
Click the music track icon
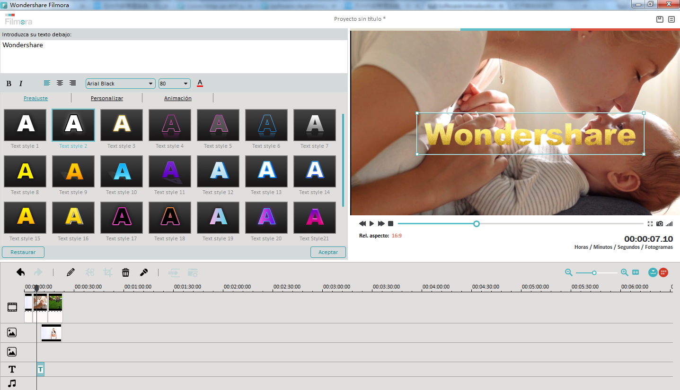point(12,383)
